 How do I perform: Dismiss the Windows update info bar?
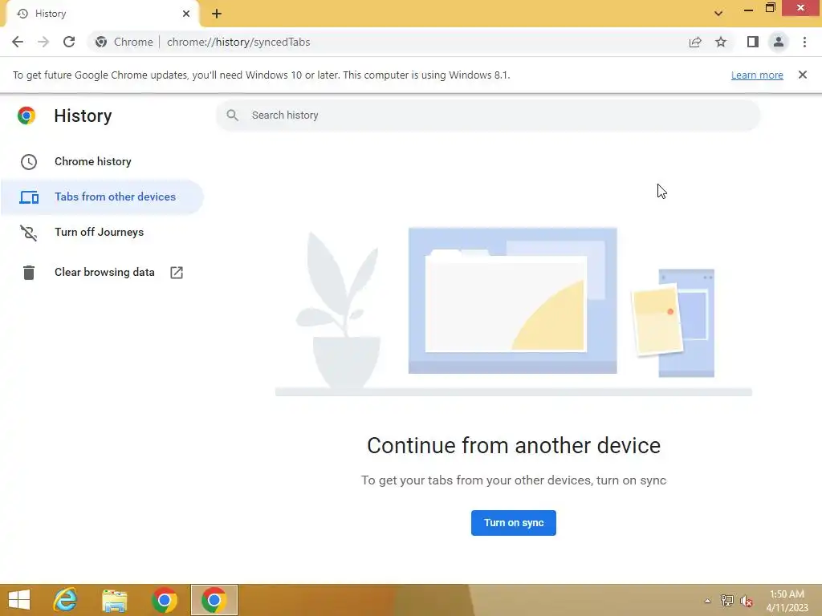[803, 75]
